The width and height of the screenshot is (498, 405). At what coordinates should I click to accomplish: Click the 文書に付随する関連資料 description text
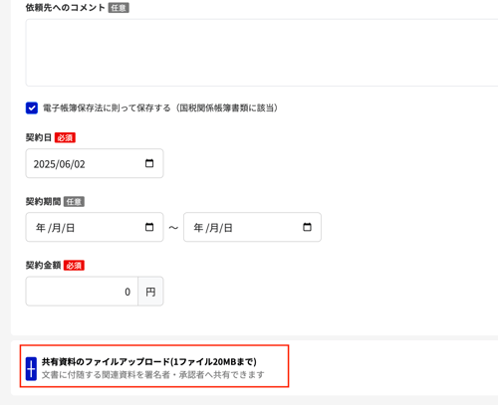coord(153,375)
